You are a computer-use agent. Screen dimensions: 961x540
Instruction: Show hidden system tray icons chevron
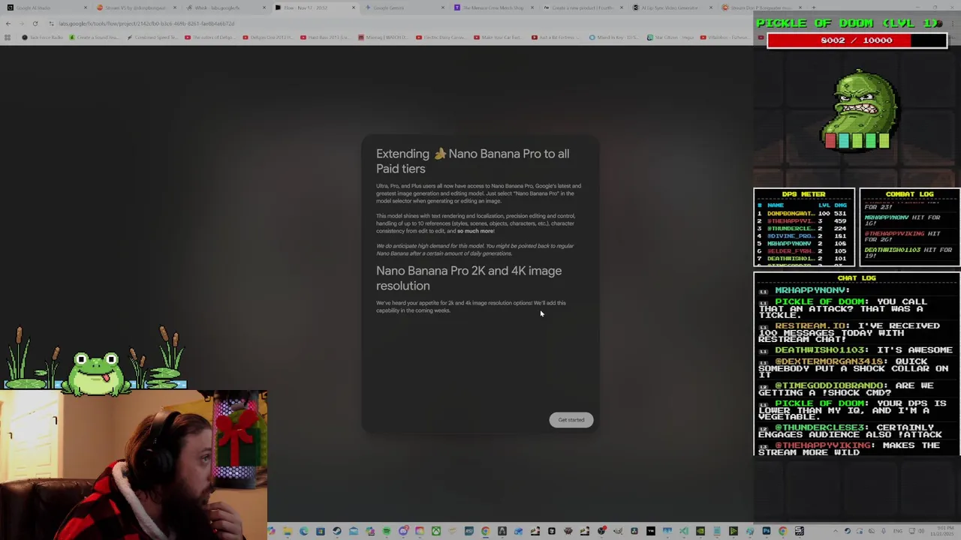click(x=836, y=532)
